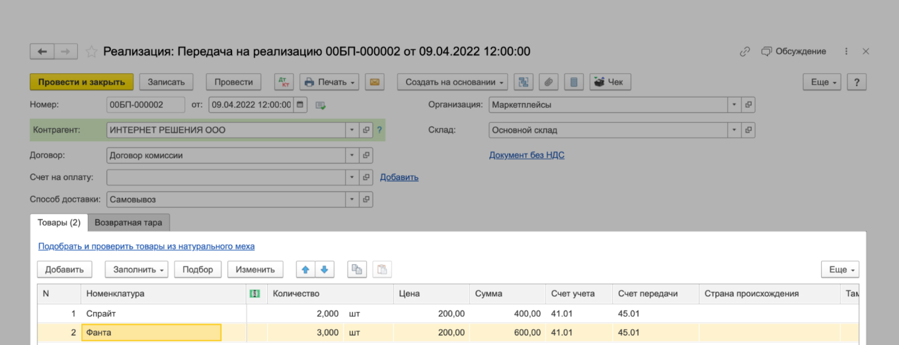The height and width of the screenshot is (345, 899).
Task: Open the Склад dropdown list
Action: [734, 131]
